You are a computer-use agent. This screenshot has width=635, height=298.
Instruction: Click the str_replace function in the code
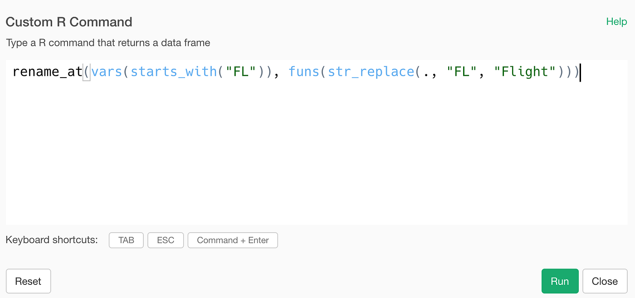coord(370,71)
